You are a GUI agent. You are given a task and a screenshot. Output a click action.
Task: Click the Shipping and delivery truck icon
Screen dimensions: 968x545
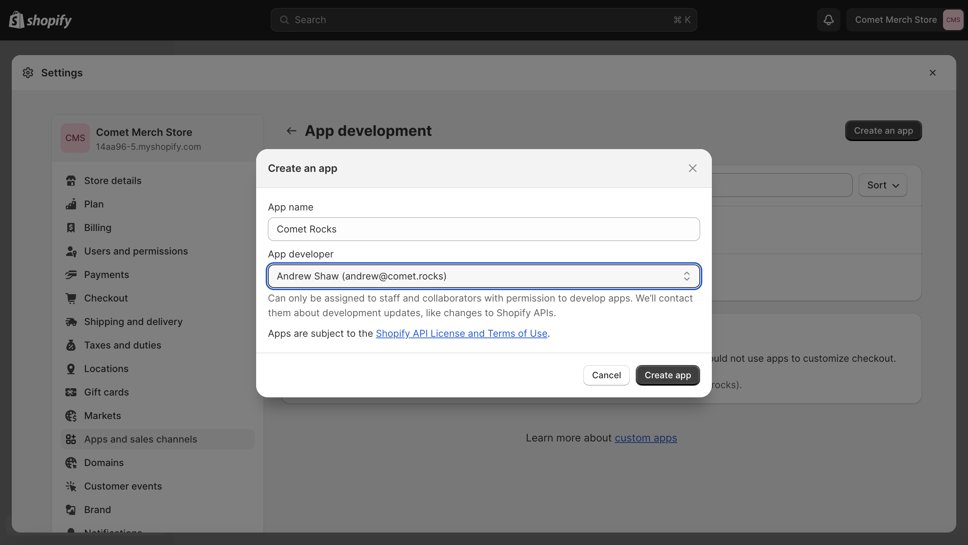pos(71,321)
